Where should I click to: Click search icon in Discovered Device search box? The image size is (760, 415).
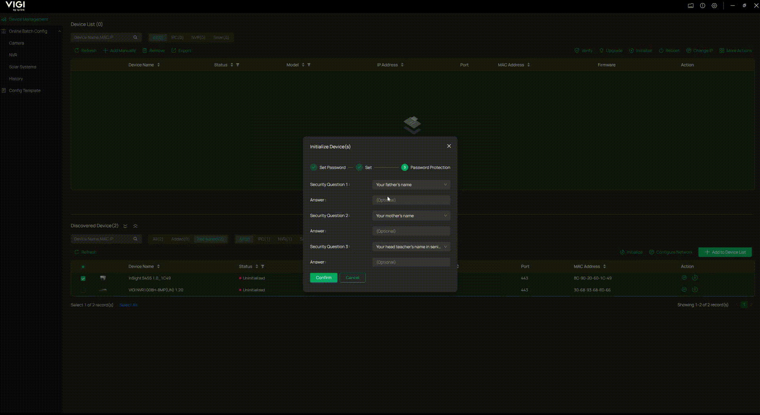135,239
